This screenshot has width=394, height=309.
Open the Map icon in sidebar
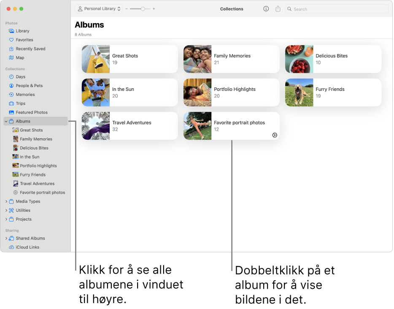pos(11,57)
